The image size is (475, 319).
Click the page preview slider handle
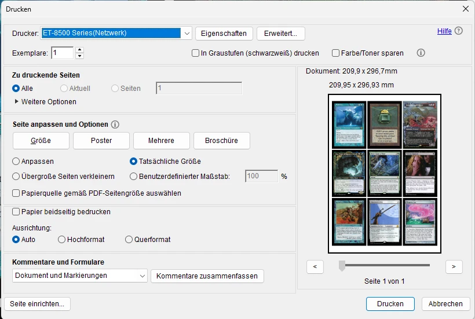tap(342, 265)
